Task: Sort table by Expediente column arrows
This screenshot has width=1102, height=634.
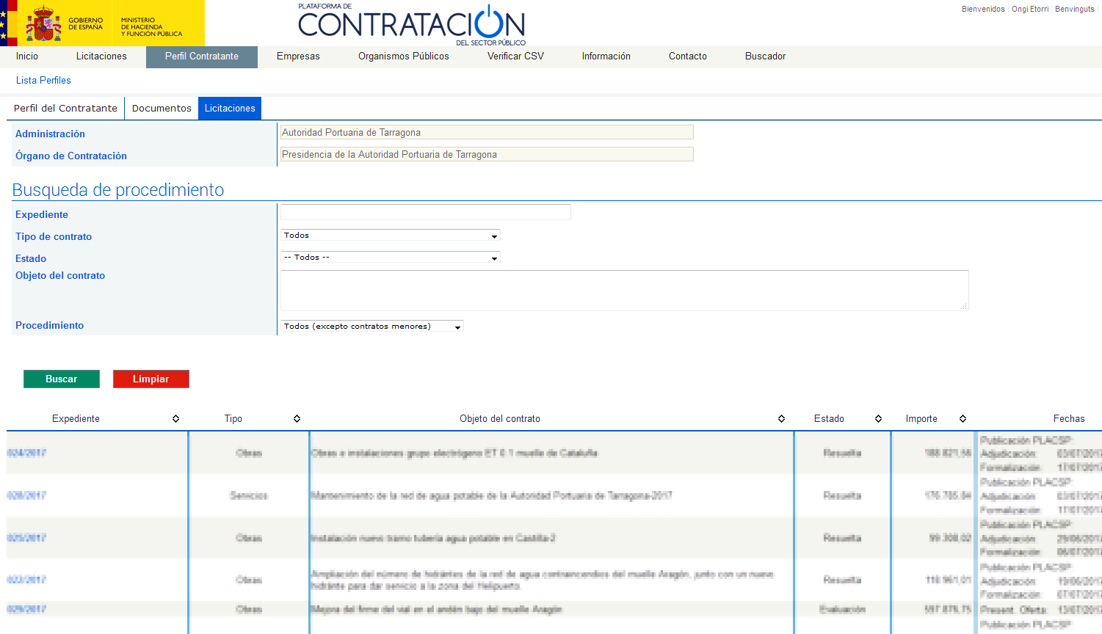Action: click(176, 419)
